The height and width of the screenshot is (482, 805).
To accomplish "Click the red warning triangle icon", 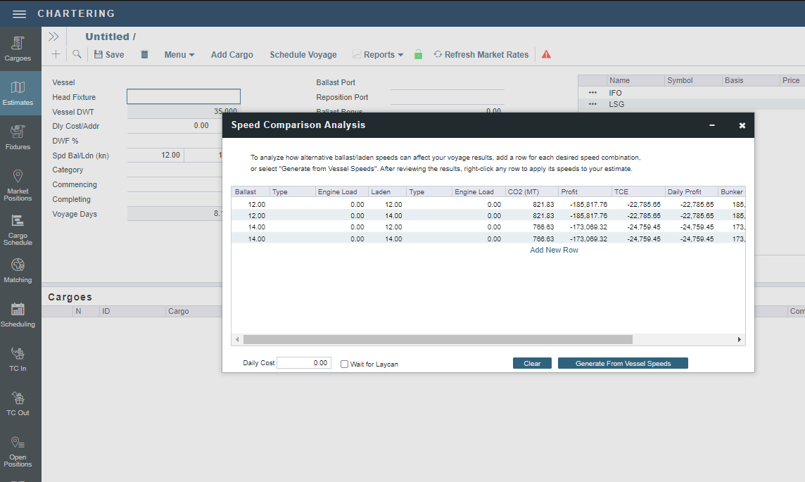I will [546, 54].
